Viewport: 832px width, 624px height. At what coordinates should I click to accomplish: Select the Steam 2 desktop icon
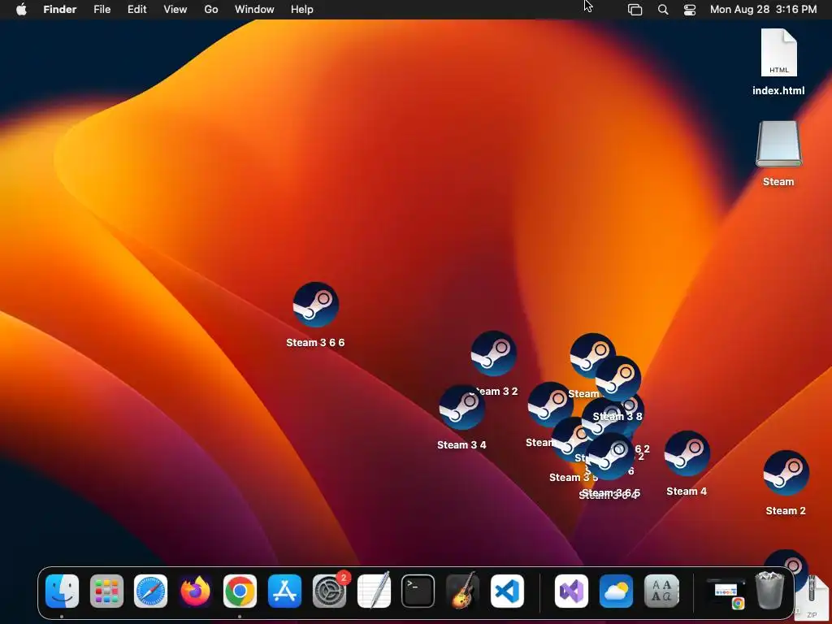pos(786,474)
